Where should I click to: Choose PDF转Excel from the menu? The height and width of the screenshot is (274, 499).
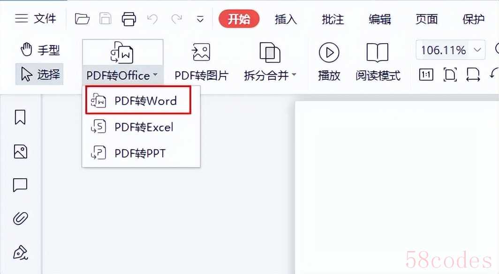click(x=141, y=127)
